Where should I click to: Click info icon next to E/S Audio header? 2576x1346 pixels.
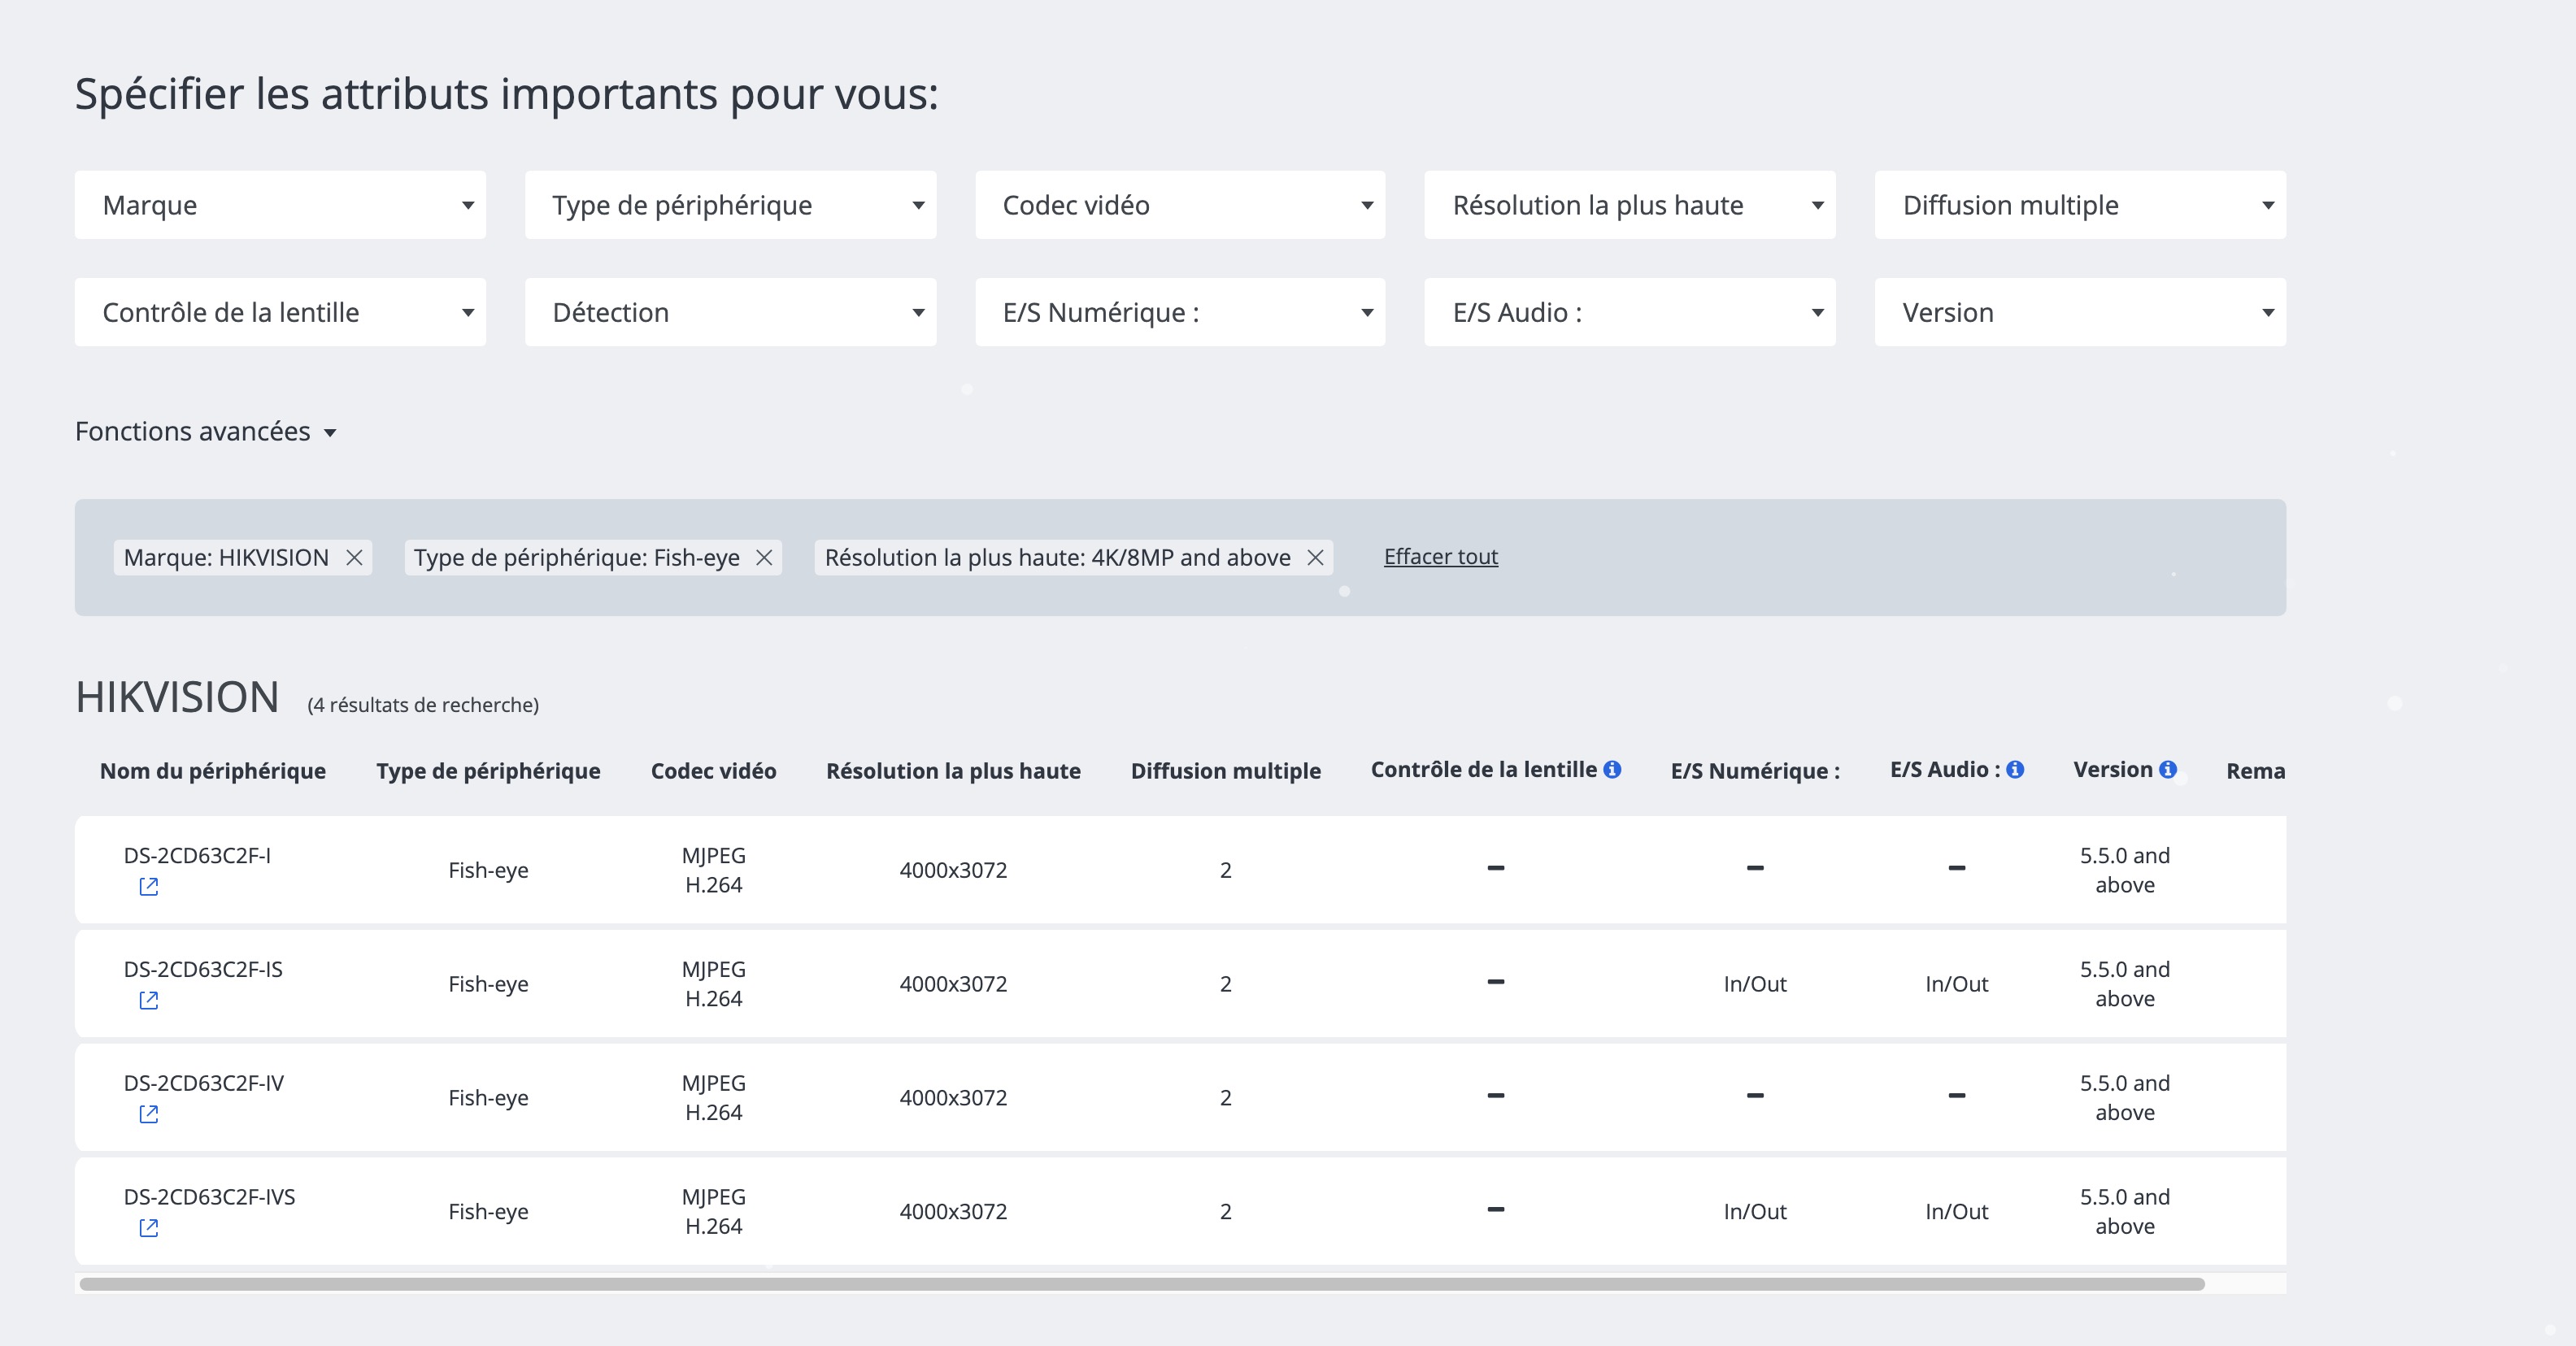(2015, 770)
